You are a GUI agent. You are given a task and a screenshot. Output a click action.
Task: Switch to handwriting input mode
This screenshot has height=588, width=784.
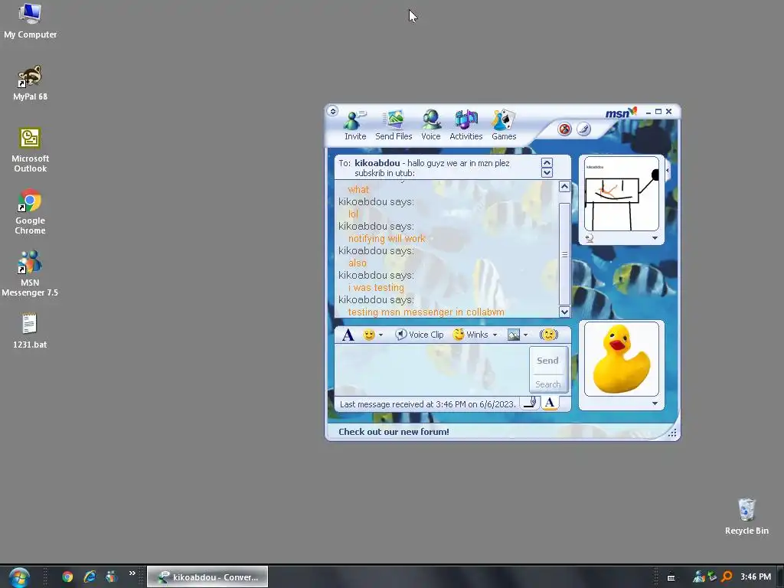[530, 403]
